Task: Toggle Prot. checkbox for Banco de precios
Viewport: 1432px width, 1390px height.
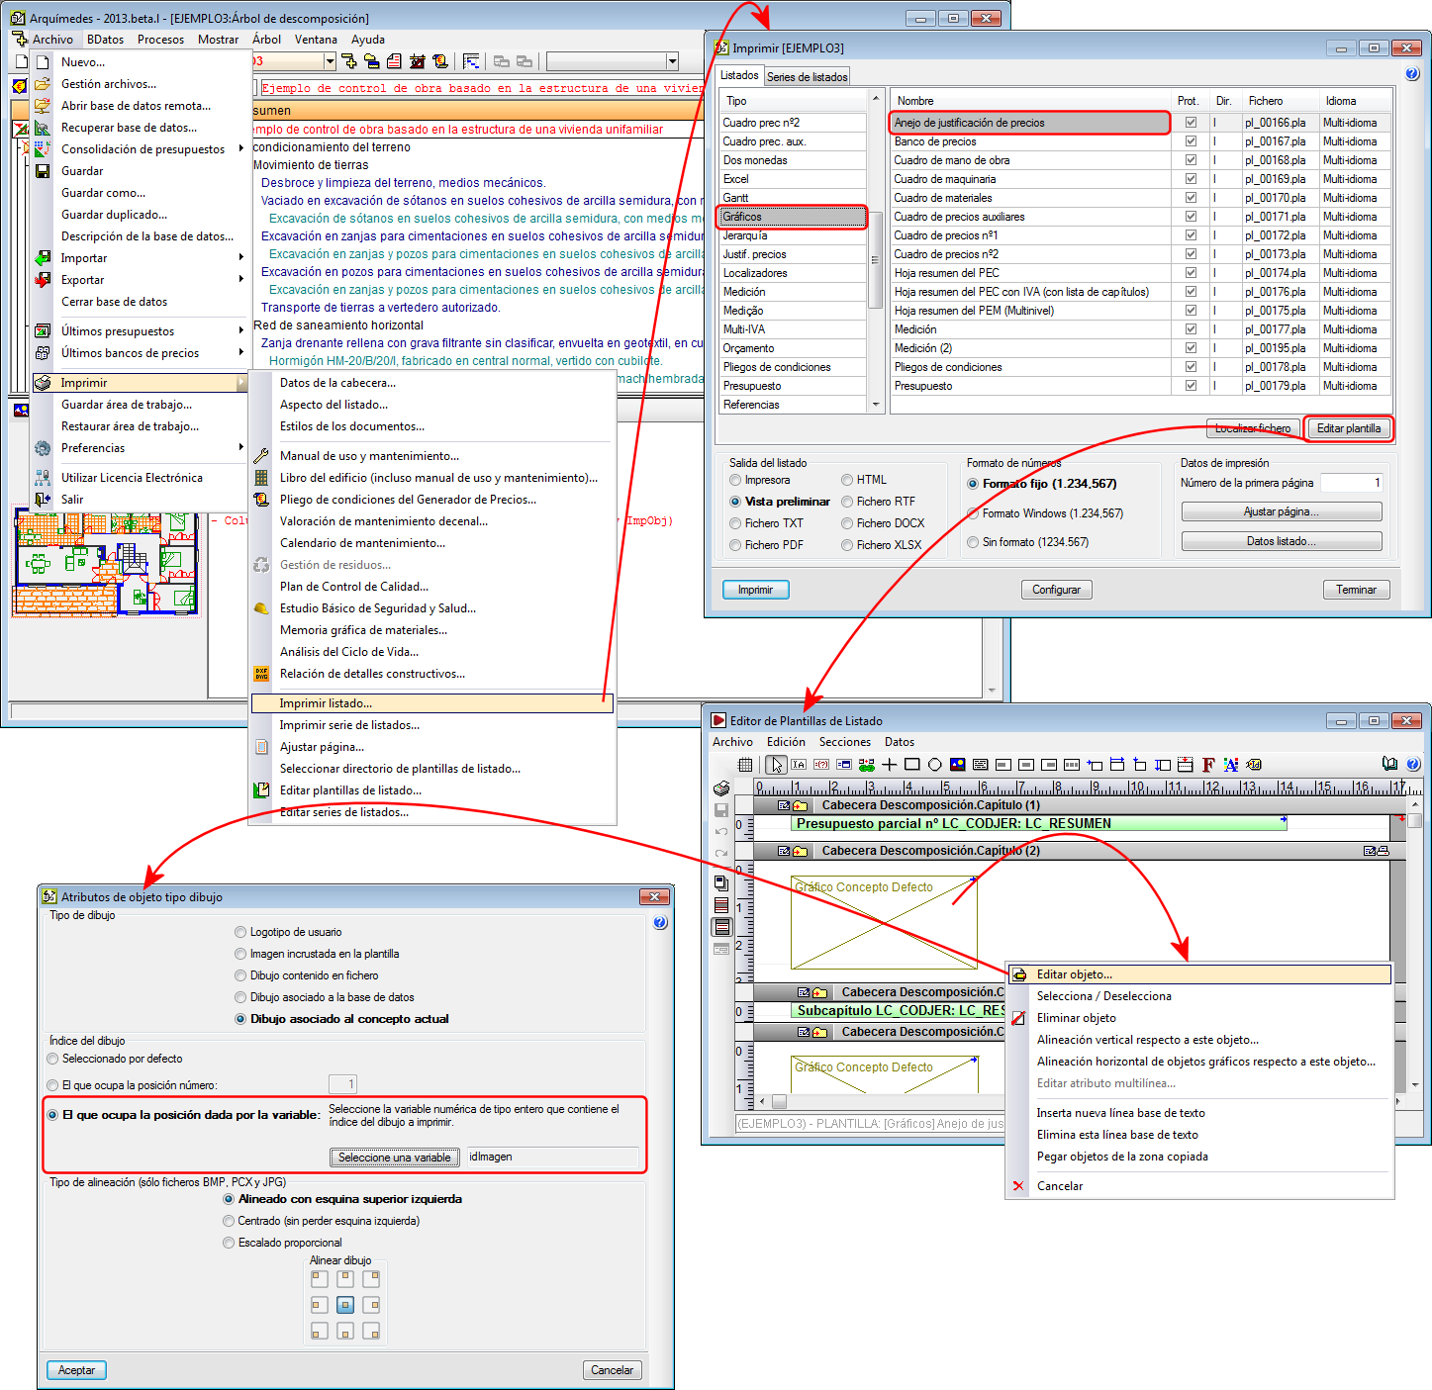Action: tap(1191, 141)
